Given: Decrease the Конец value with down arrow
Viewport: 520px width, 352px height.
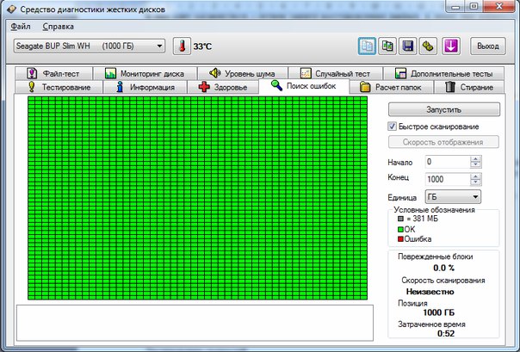Looking at the screenshot, I should pyautogui.click(x=475, y=182).
